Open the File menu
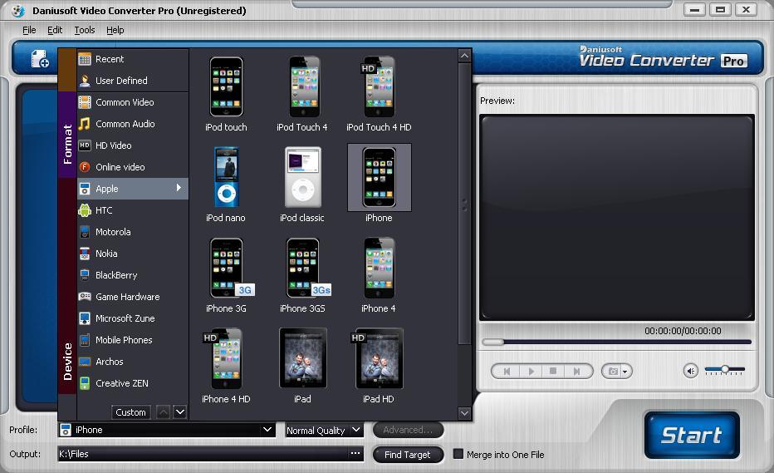The image size is (774, 473). (x=29, y=30)
